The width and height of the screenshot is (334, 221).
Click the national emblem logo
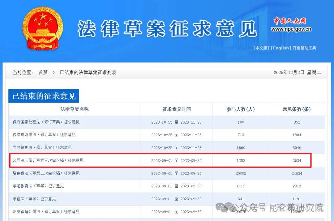pos(43,29)
